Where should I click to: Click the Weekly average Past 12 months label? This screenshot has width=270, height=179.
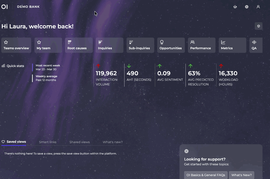46,78
